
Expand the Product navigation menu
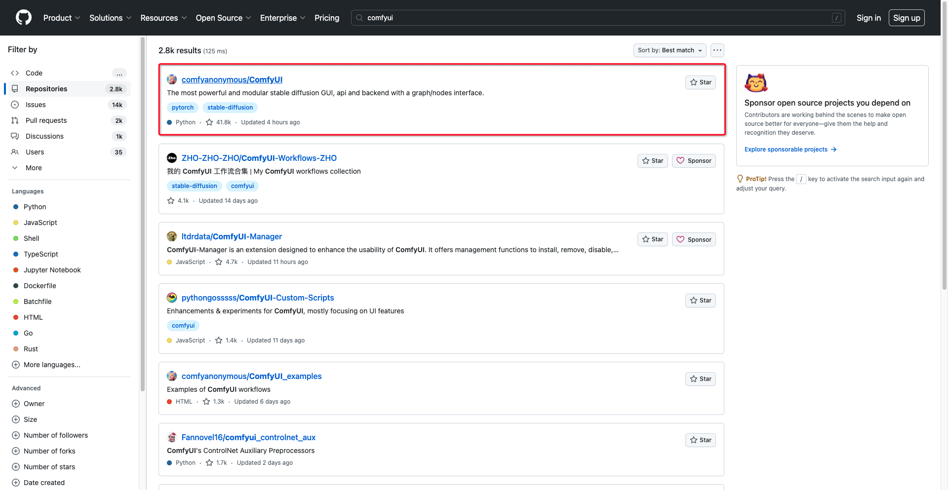(61, 18)
